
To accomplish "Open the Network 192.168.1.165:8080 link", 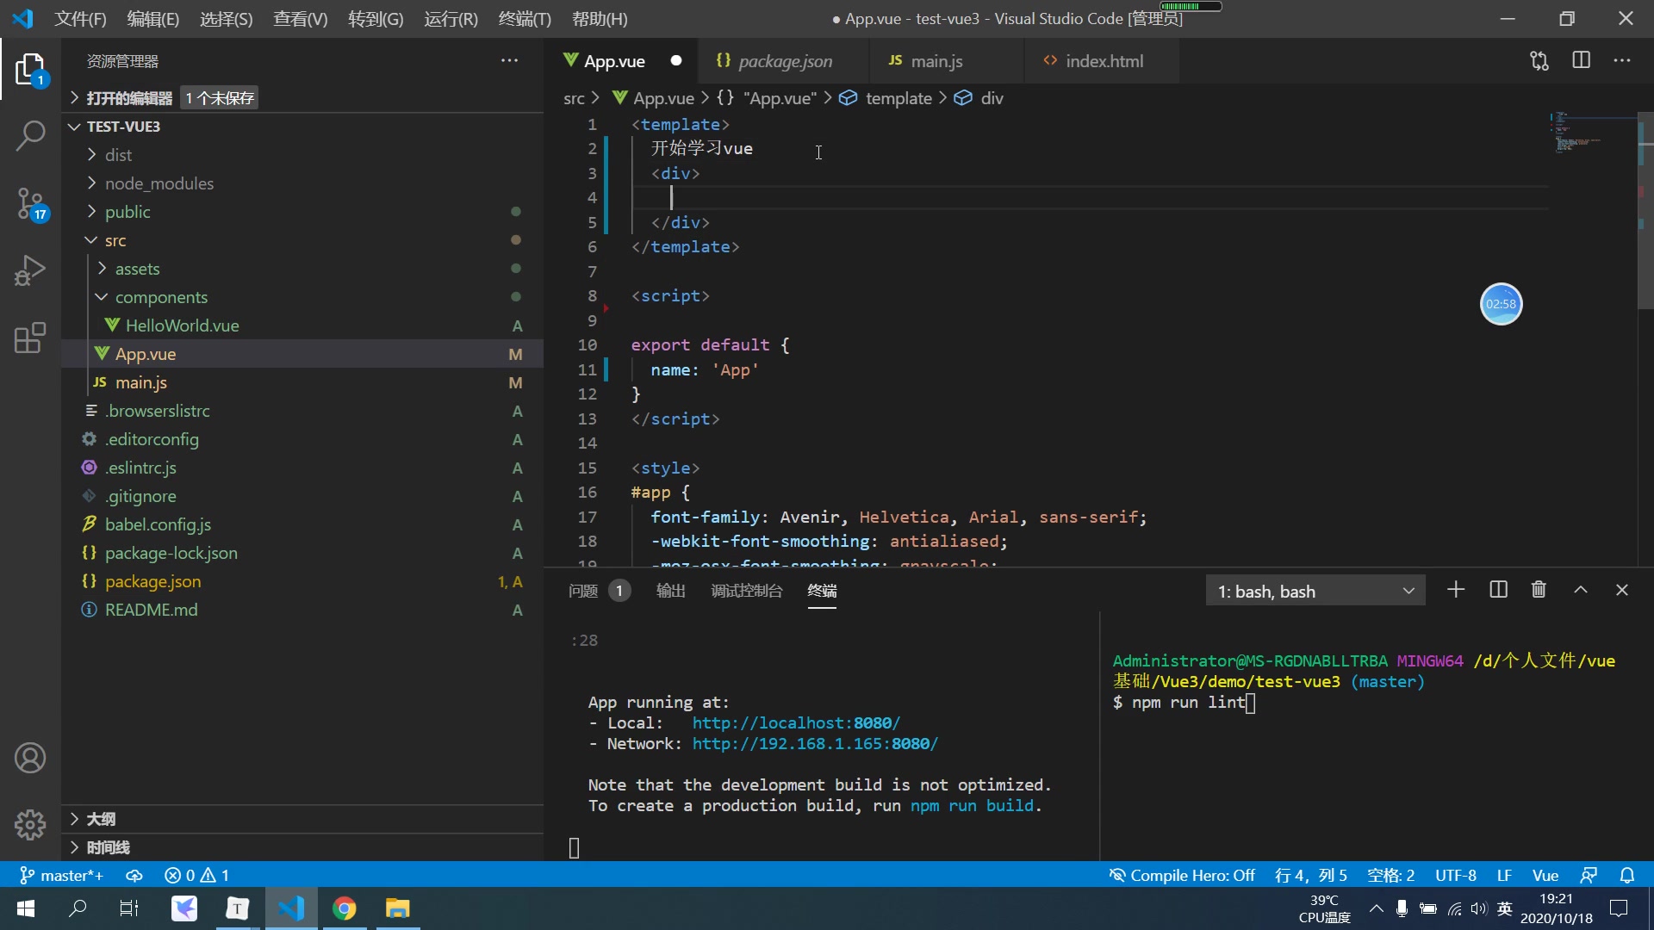I will point(815,744).
